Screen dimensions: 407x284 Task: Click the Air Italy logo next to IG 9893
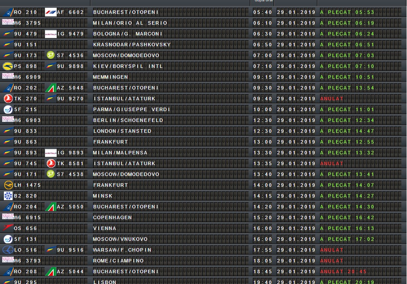tap(51, 153)
